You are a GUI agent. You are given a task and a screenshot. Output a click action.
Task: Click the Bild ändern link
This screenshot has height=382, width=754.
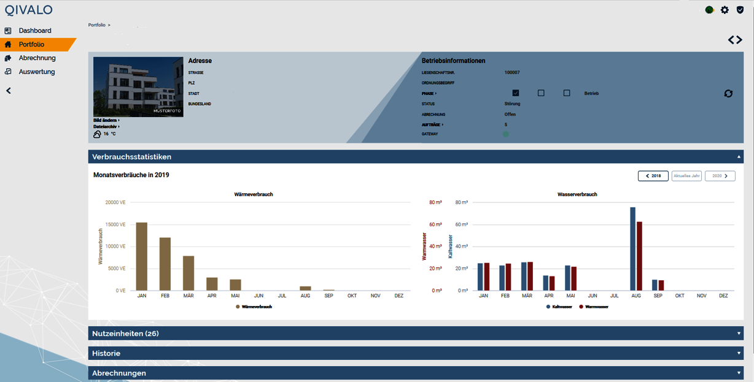(106, 120)
